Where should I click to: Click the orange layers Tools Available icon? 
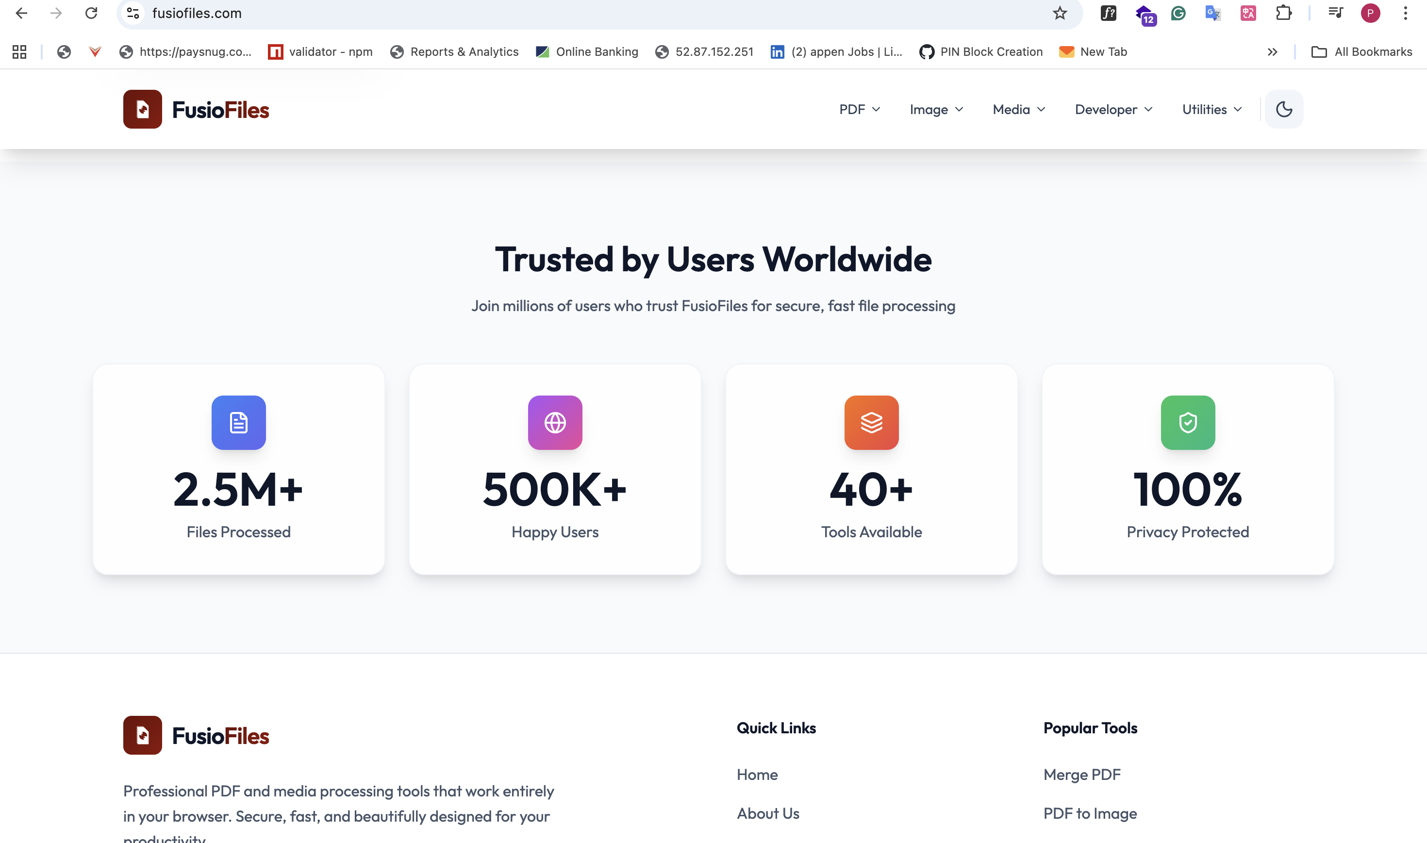(x=871, y=423)
